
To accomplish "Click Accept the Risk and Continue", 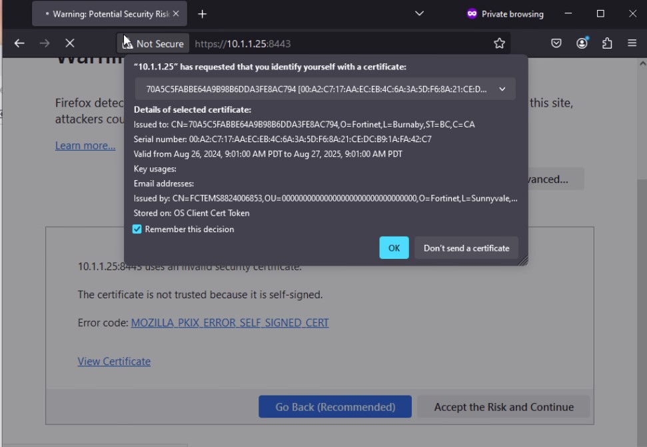I will [x=504, y=407].
